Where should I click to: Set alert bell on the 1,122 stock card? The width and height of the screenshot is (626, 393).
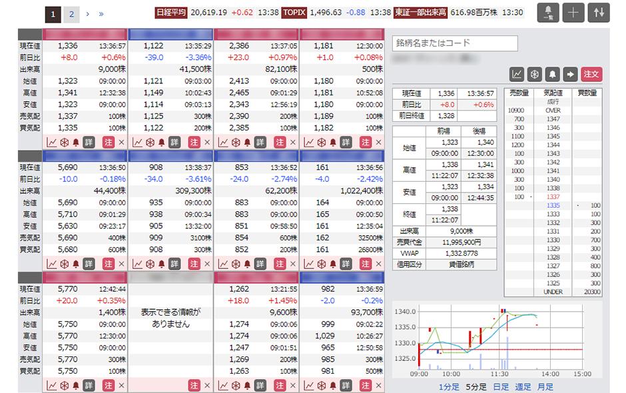[x=162, y=142]
